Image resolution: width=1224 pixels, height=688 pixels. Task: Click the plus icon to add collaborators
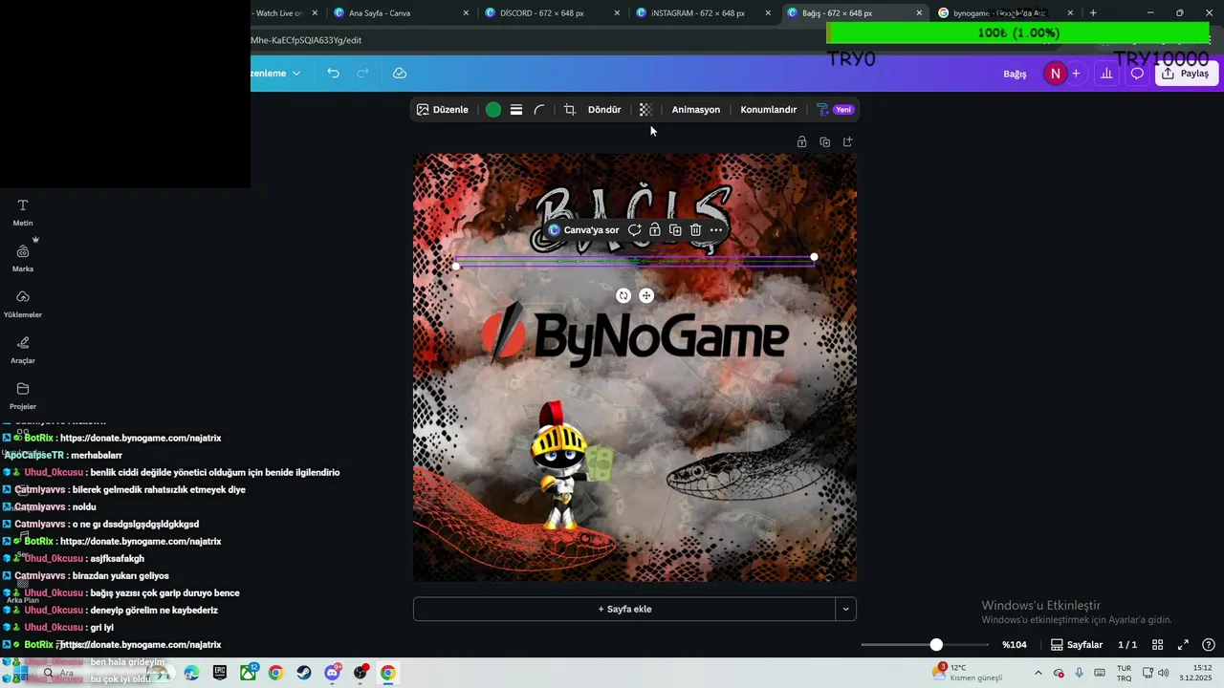click(1076, 74)
